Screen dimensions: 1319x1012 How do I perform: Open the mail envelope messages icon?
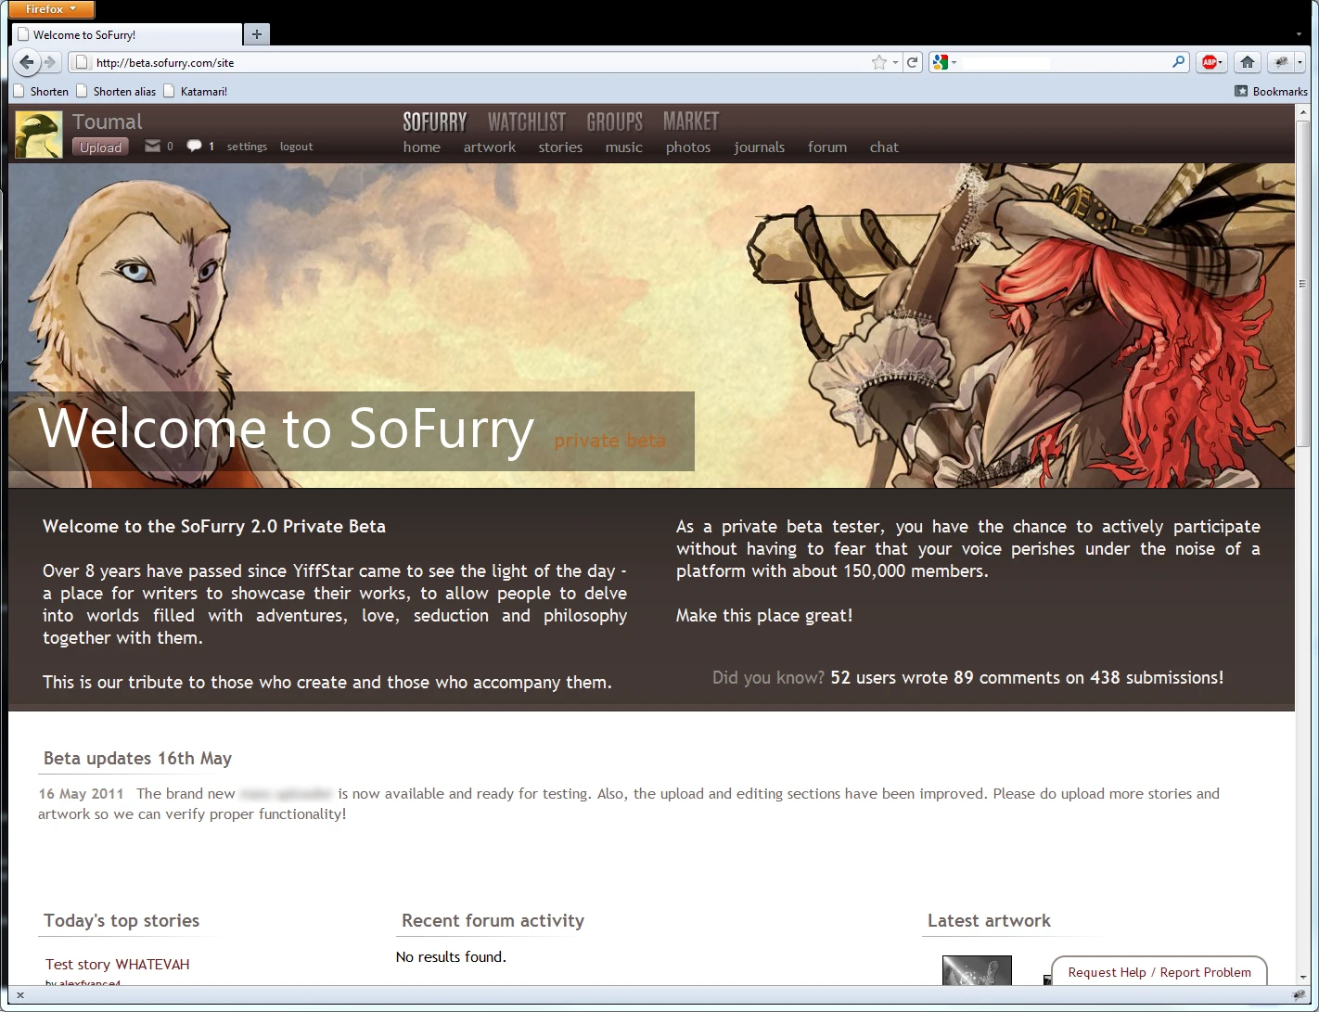152,146
